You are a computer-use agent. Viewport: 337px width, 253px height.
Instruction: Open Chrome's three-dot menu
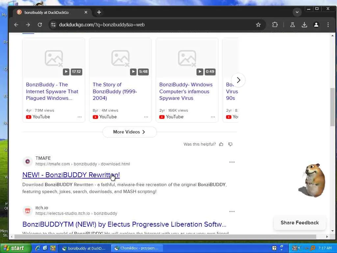tap(328, 25)
